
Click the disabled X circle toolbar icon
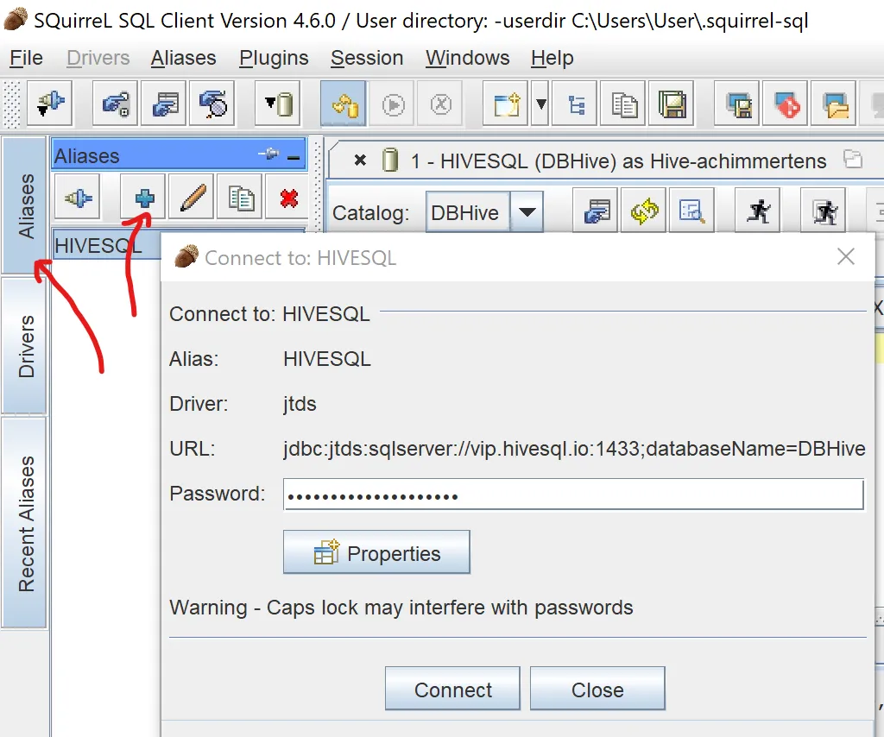[440, 104]
